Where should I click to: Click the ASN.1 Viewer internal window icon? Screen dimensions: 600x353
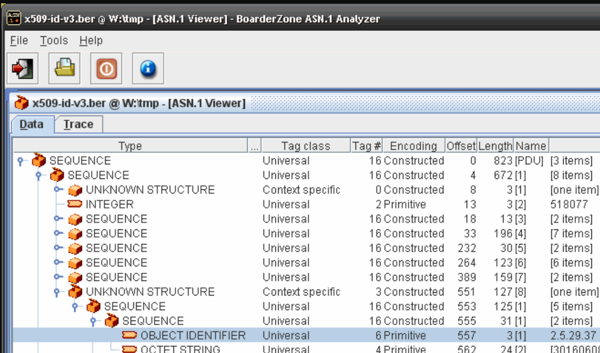[21, 102]
